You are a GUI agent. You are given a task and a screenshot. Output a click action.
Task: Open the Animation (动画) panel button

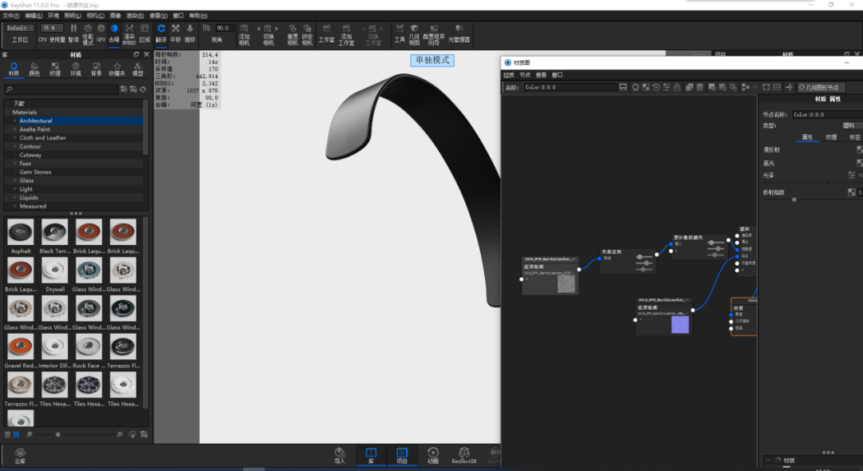(x=433, y=456)
